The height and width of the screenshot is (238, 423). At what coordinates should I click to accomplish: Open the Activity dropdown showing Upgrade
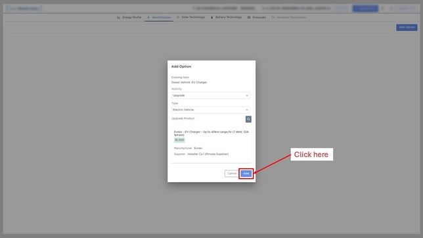[x=211, y=95]
